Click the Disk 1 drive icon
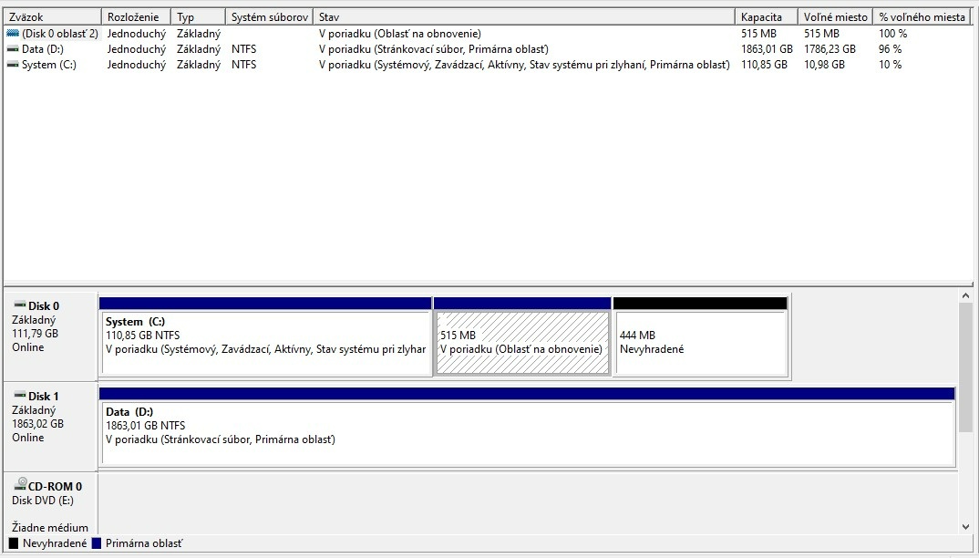This screenshot has width=979, height=558. point(20,396)
